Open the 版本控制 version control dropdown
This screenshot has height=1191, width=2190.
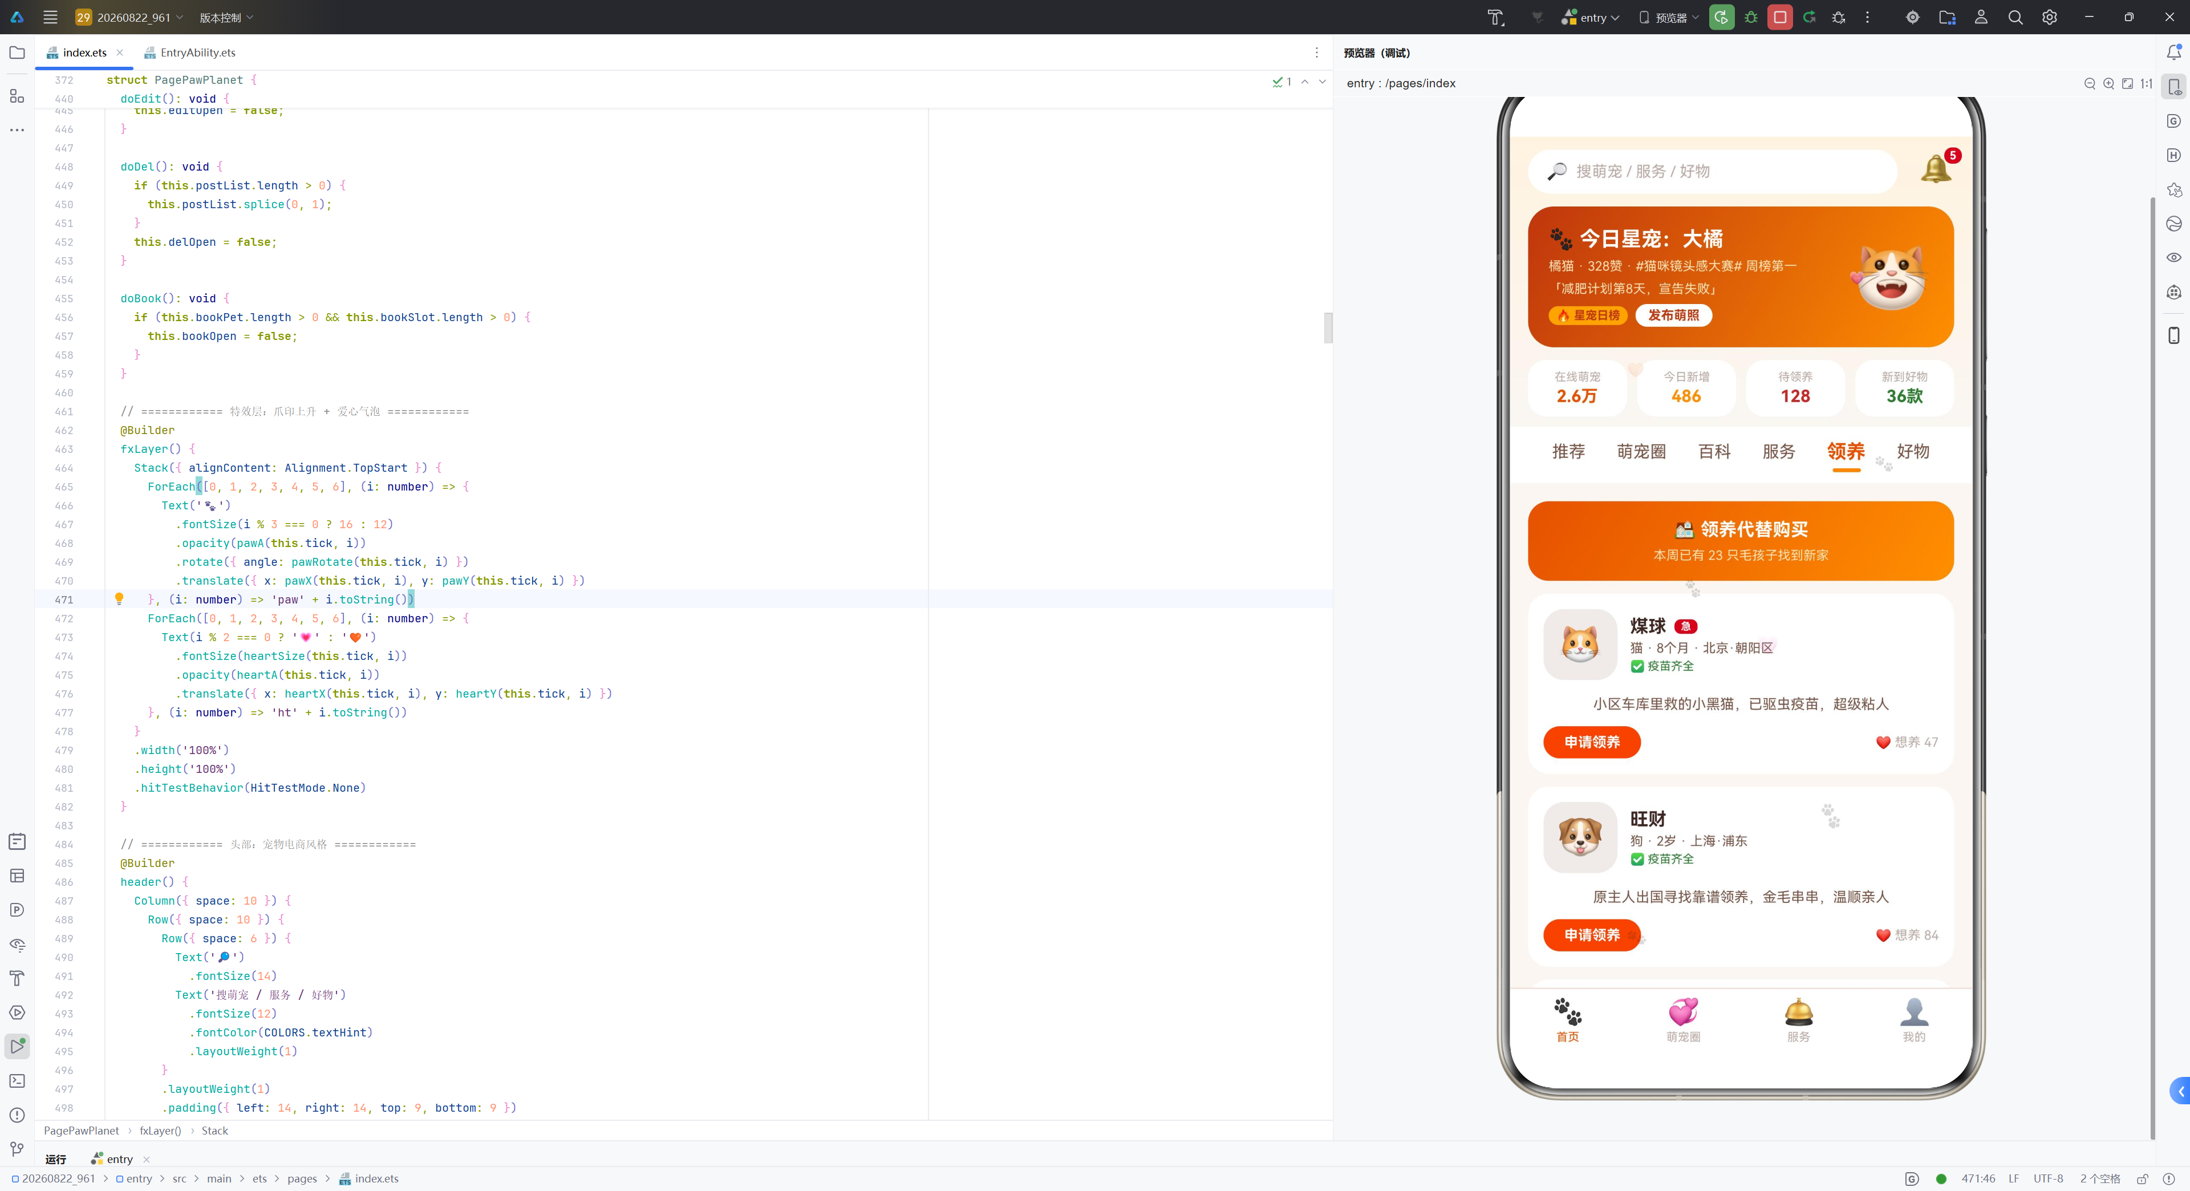[x=226, y=17]
